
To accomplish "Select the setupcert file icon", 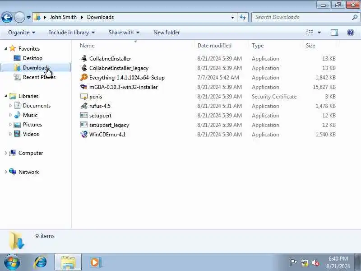I will [84, 115].
